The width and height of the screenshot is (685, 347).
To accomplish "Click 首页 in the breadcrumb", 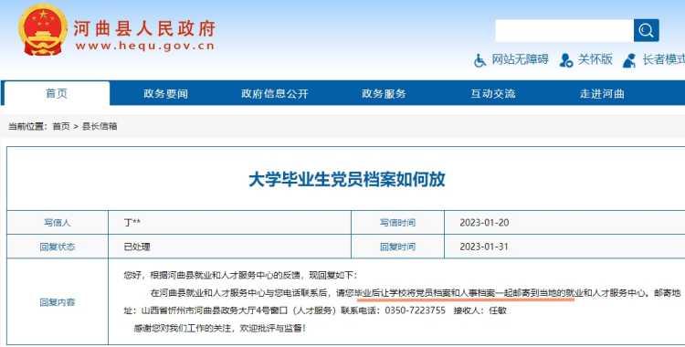I will [x=61, y=126].
